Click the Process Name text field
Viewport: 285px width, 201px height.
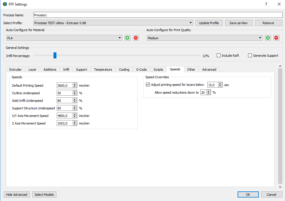pos(157,15)
